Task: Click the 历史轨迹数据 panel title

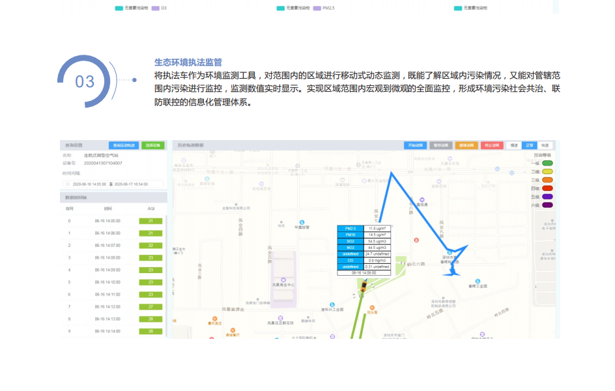Action: [191, 145]
